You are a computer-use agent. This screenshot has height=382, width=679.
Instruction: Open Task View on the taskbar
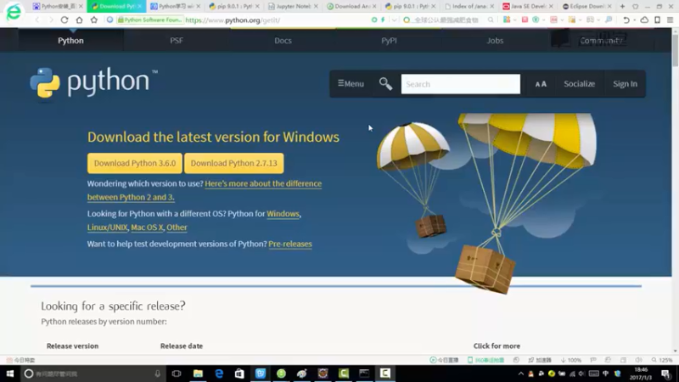pyautogui.click(x=177, y=374)
